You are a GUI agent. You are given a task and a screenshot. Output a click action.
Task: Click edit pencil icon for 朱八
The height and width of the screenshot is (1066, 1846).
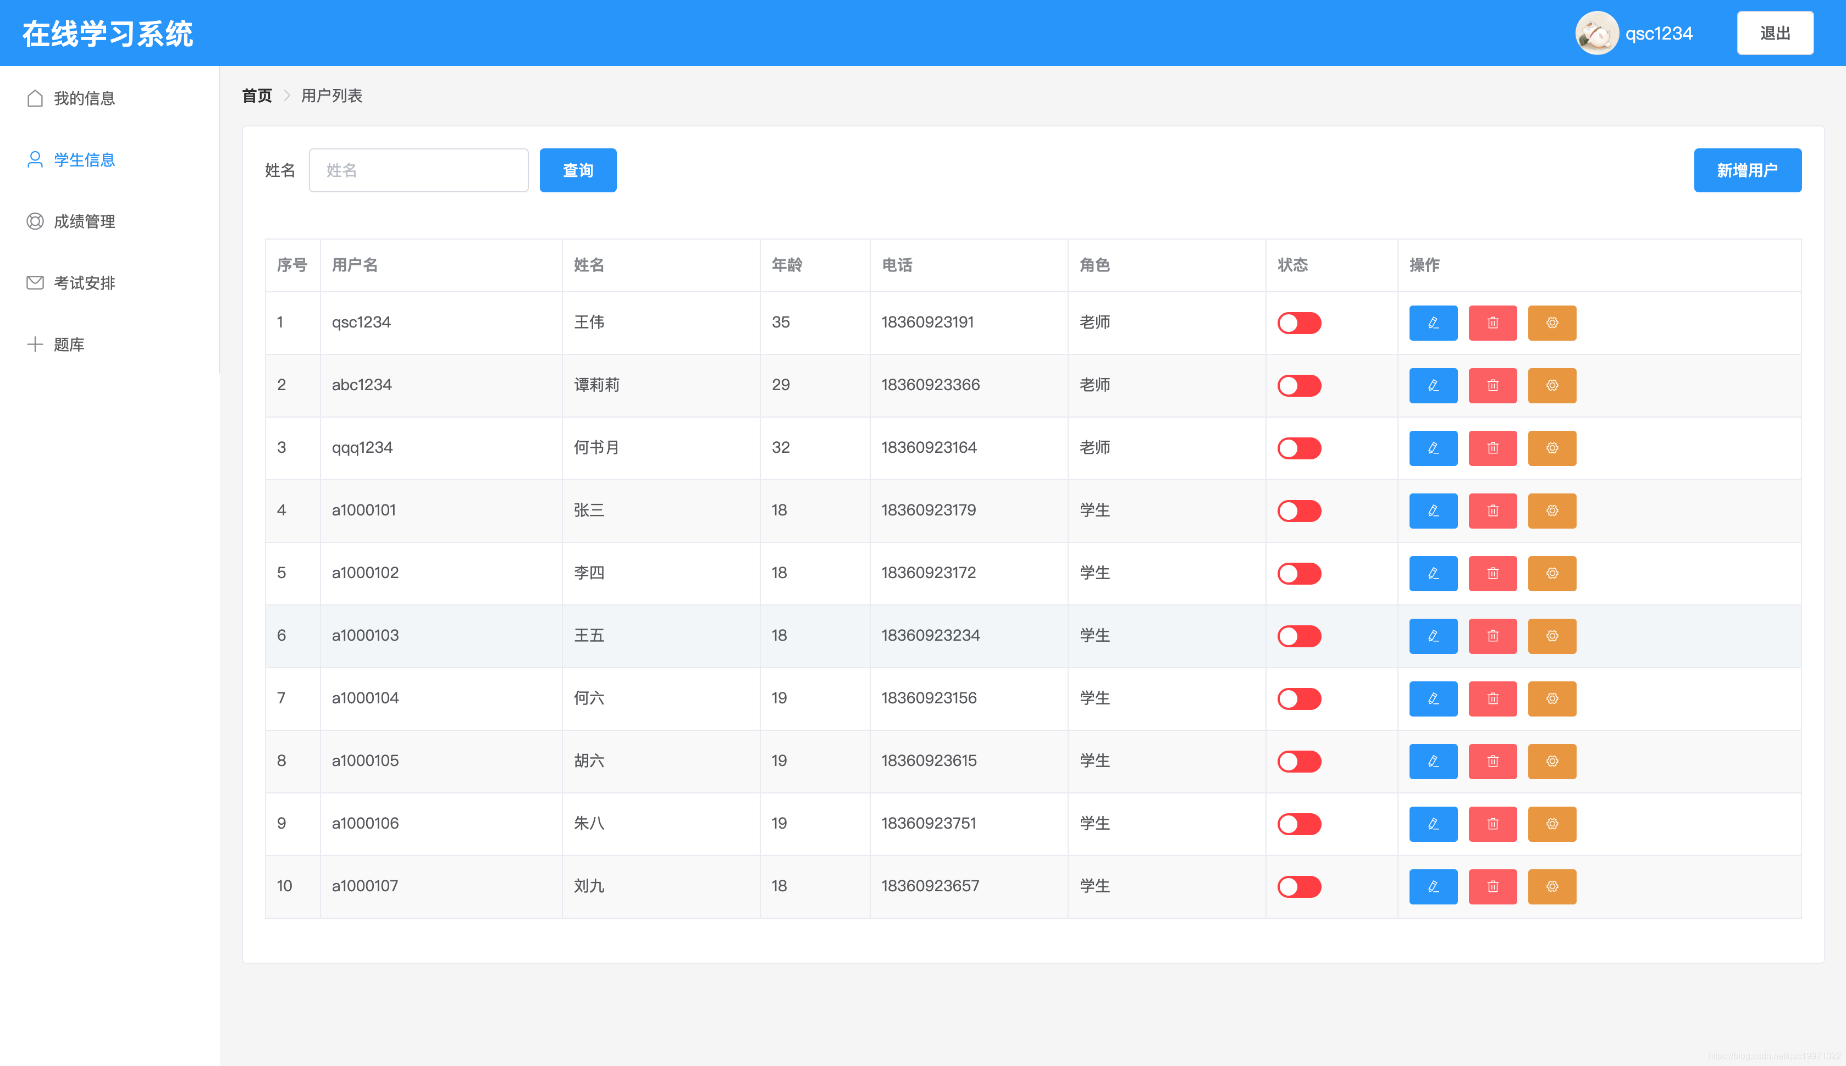click(1433, 824)
